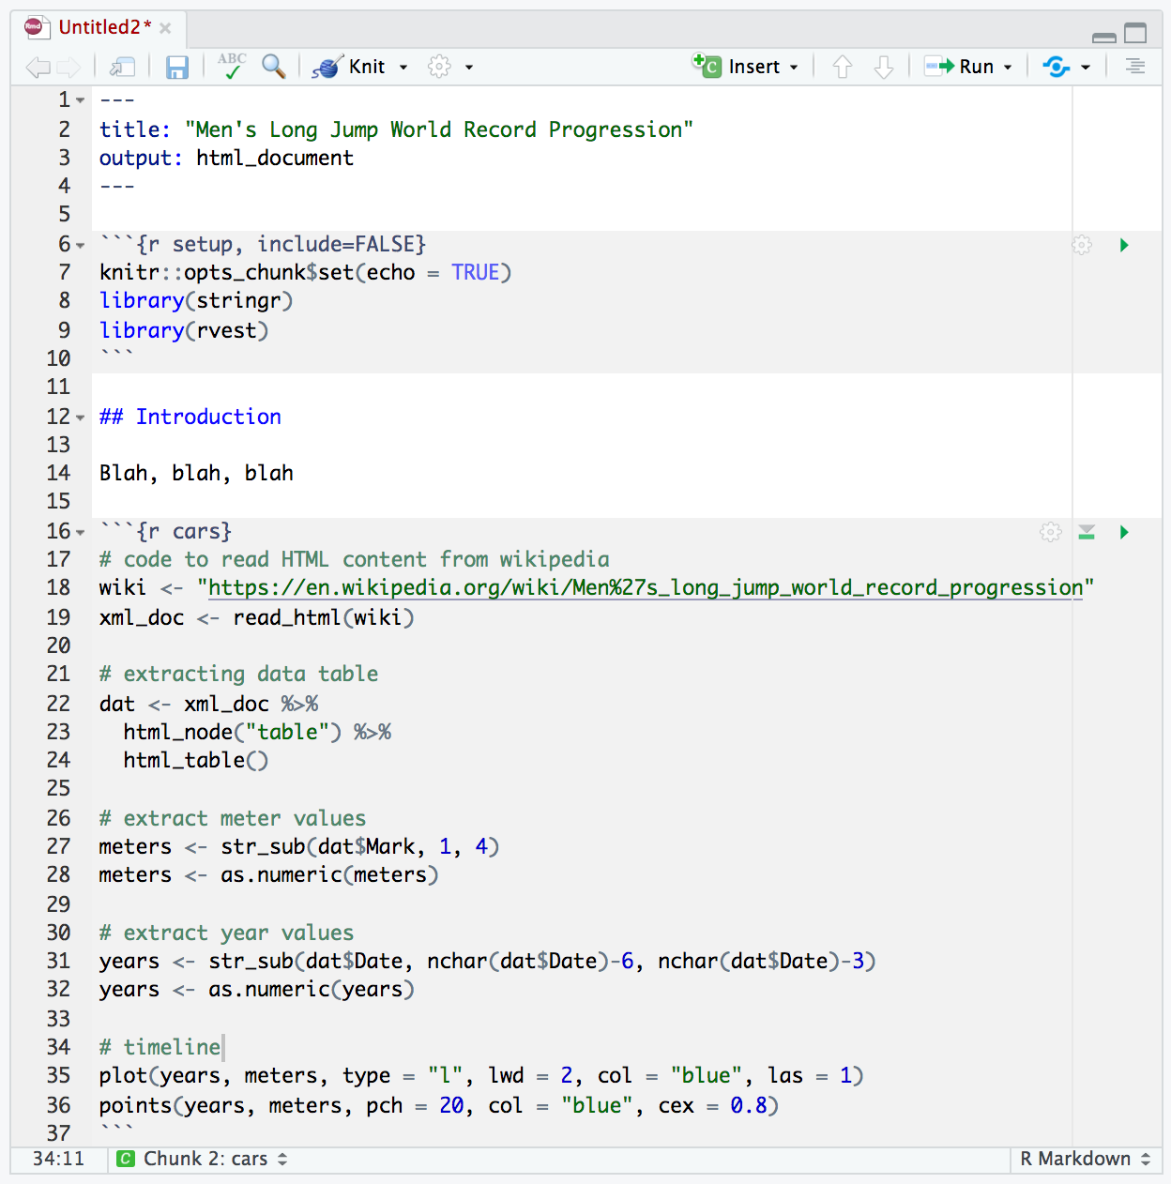Click the '# extract year values' comment
The height and width of the screenshot is (1184, 1171).
click(226, 933)
